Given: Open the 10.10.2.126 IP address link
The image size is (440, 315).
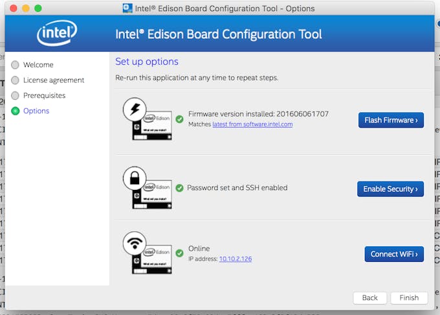Looking at the screenshot, I should [x=236, y=259].
